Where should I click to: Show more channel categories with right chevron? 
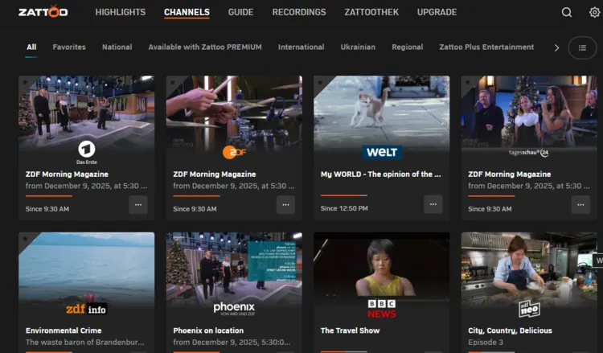tap(556, 47)
